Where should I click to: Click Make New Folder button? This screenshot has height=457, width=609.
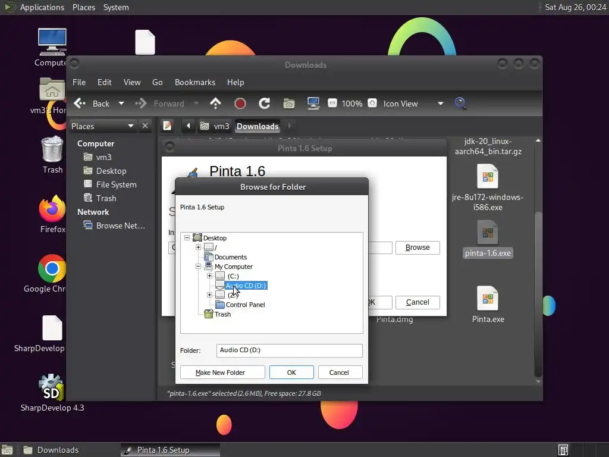[x=222, y=373]
